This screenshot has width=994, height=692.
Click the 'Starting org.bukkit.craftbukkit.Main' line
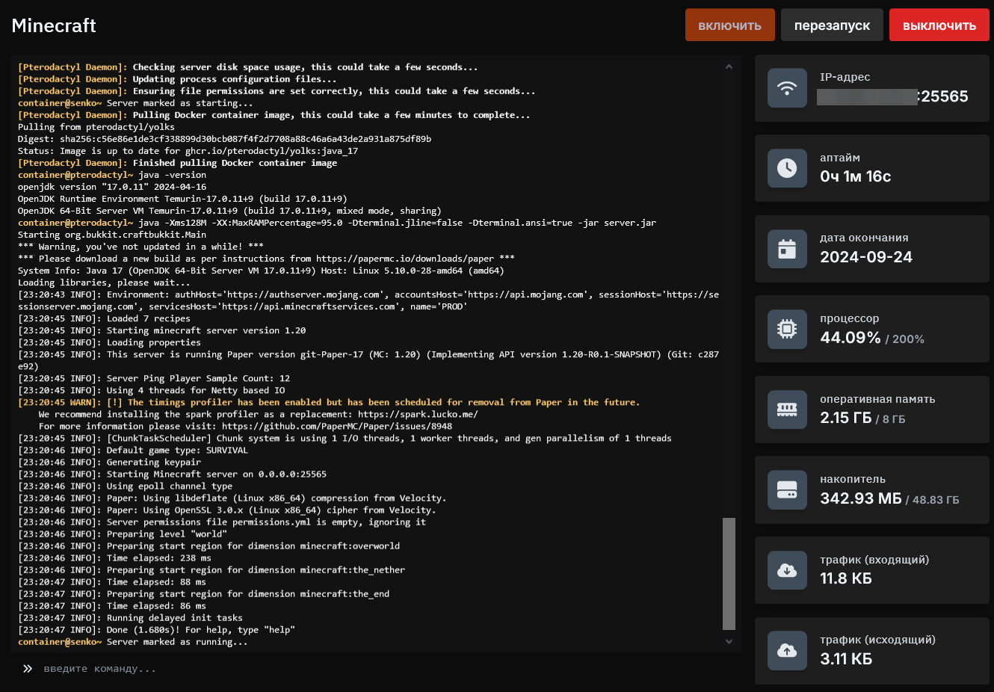(x=112, y=235)
